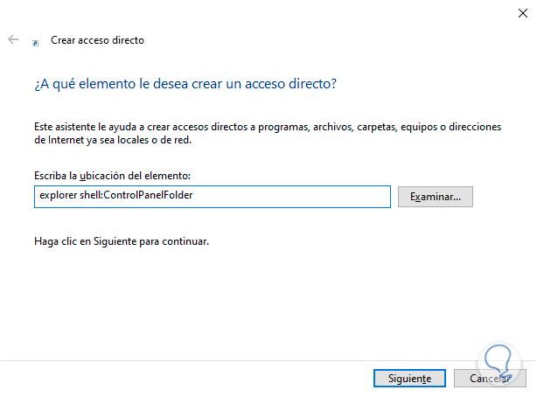Click the blue wizard question heading
This screenshot has height=397, width=537.
pyautogui.click(x=185, y=84)
